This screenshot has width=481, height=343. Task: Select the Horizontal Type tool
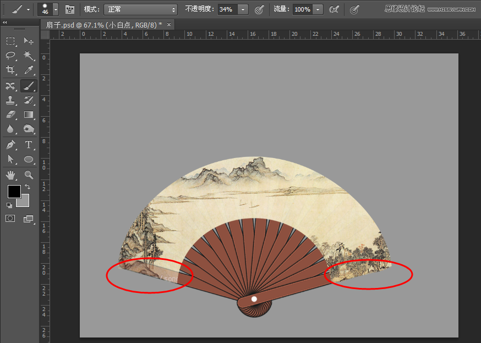pyautogui.click(x=29, y=145)
